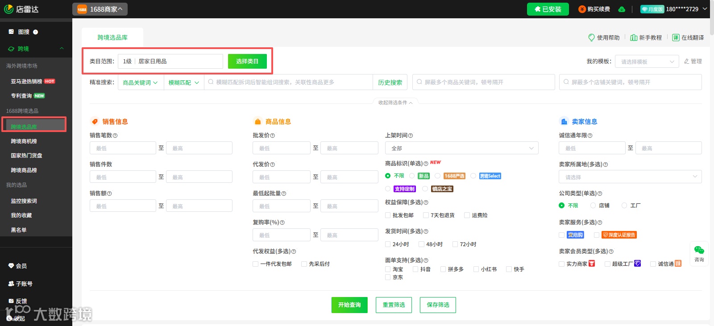The width and height of the screenshot is (714, 326).
Task: Click help icon beside 诚信通年限
Action: pyautogui.click(x=590, y=136)
